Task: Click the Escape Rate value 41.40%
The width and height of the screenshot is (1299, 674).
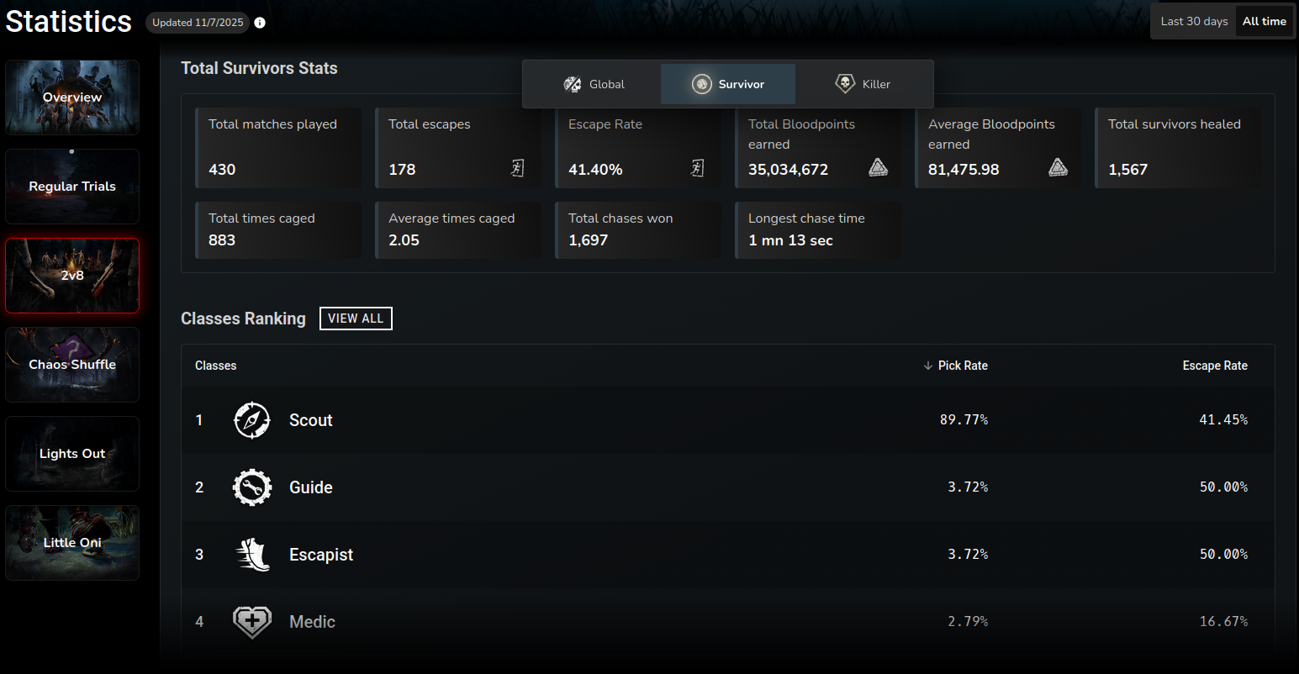Action: (595, 170)
